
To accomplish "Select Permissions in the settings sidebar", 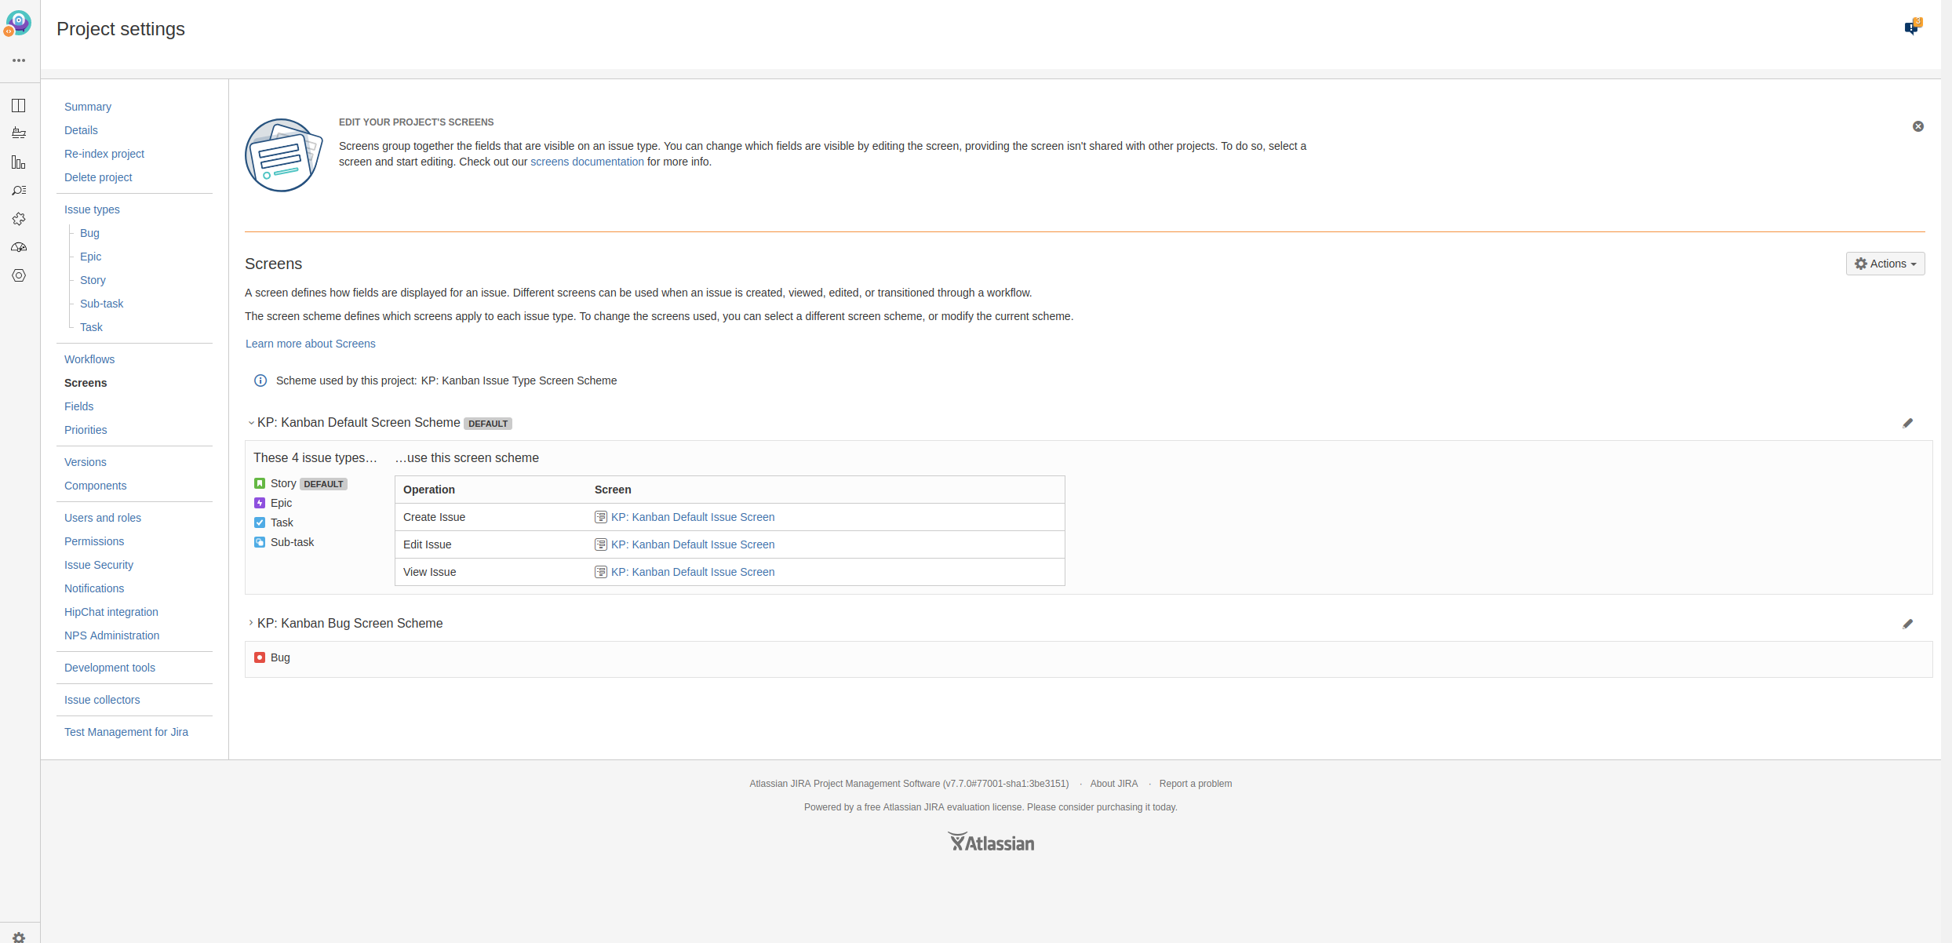I will 94,541.
